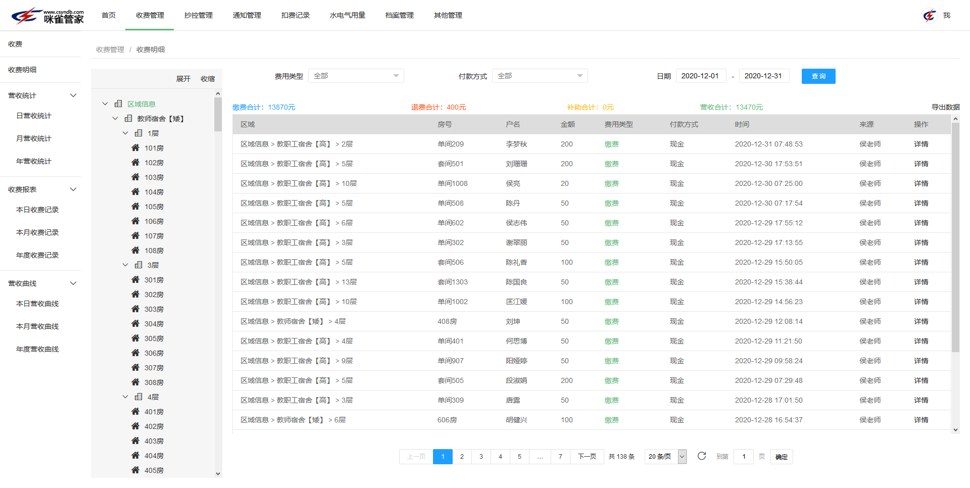Click the building icon beside 4层
Screen dimensions: 970x488
[x=138, y=397]
